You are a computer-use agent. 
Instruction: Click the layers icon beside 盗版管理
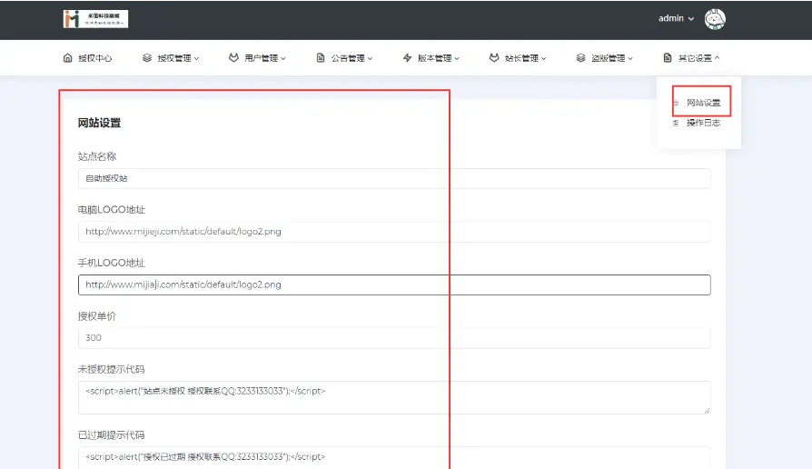click(x=580, y=57)
